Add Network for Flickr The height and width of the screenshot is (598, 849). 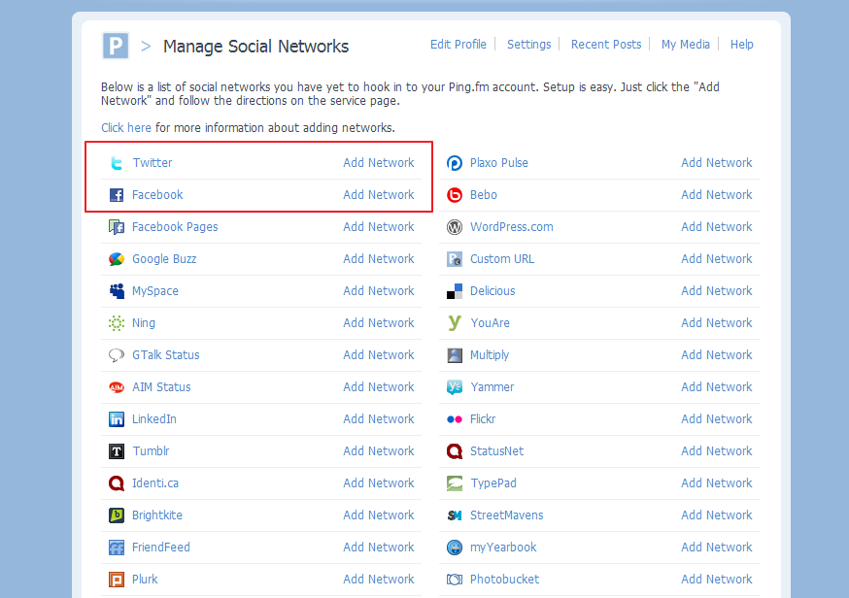point(716,418)
